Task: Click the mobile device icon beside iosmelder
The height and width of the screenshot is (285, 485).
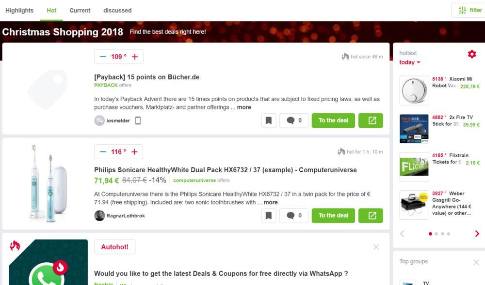Action: [x=138, y=120]
